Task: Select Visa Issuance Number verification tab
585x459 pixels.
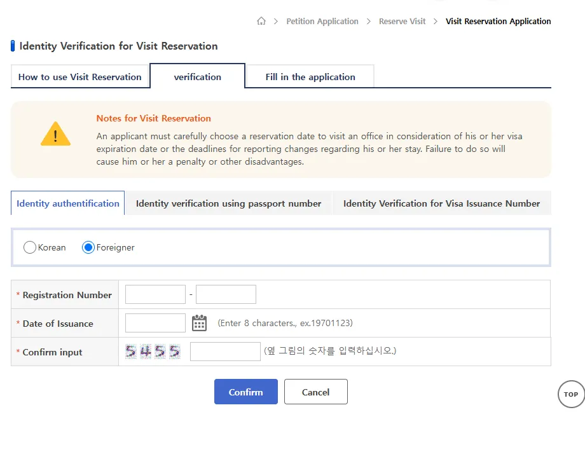Action: 441,203
